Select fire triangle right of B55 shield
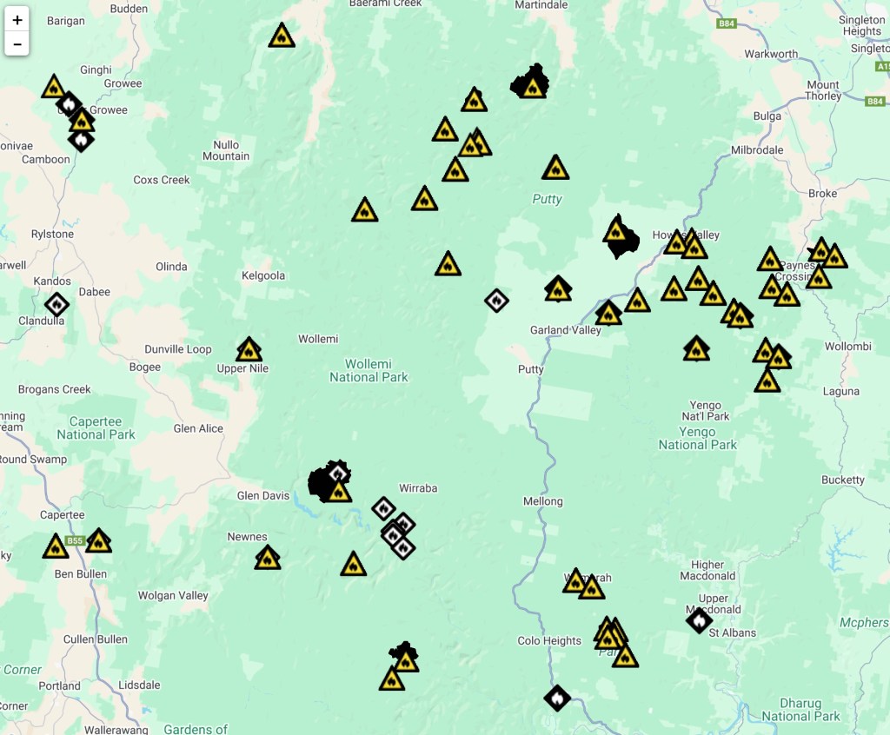Viewport: 890px width, 735px height. tap(98, 541)
